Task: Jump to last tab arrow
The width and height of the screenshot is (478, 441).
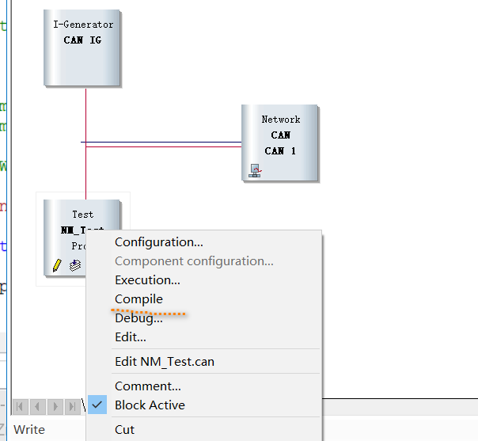Action: point(73,407)
